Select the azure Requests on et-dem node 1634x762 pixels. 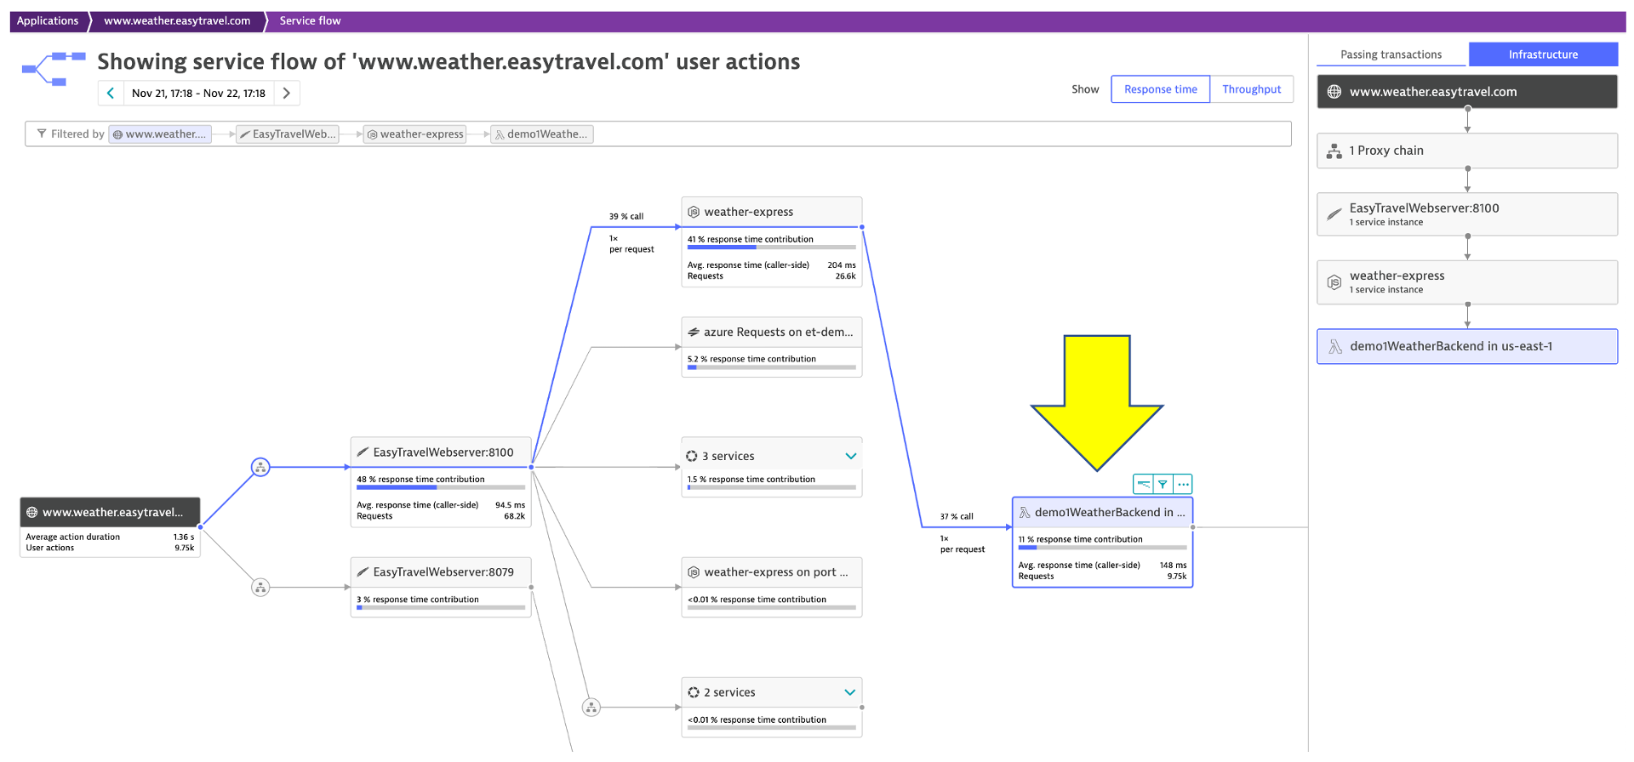pos(771,347)
